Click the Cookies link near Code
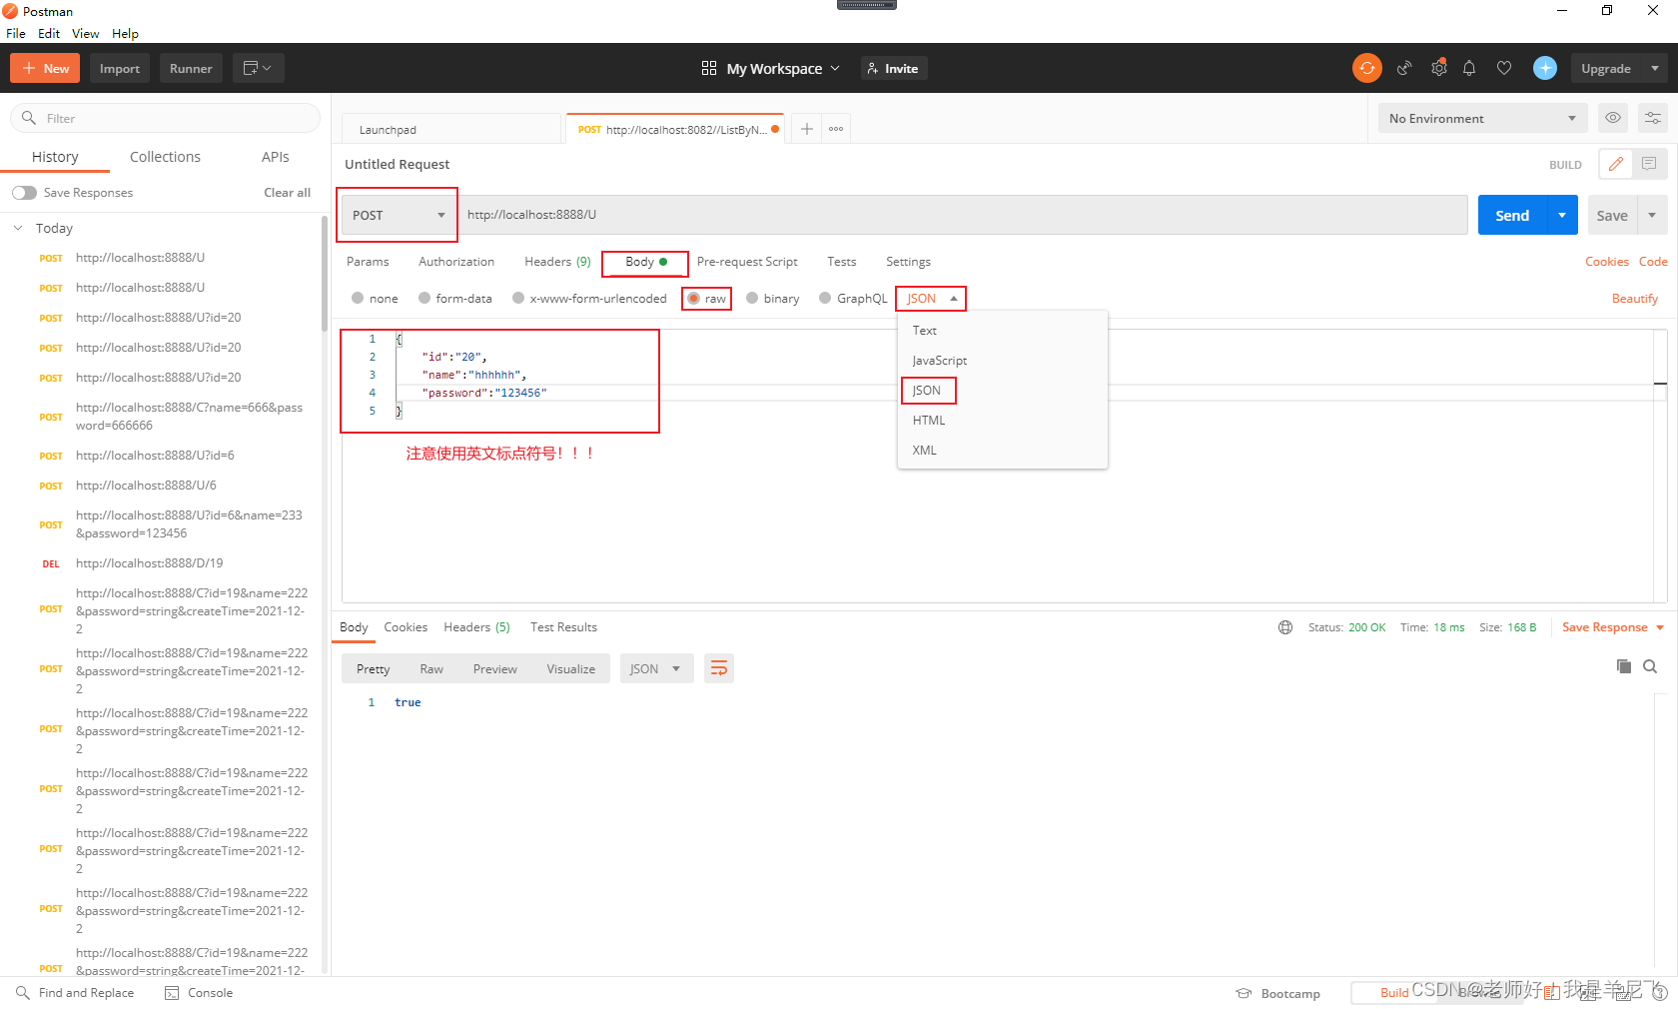The image size is (1678, 1009). pos(1607,262)
